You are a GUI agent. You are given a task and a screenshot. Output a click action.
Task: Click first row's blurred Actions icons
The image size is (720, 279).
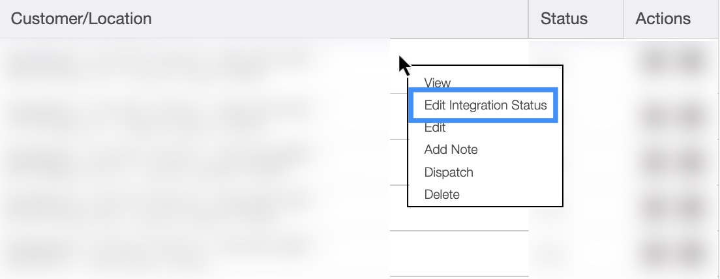point(673,61)
